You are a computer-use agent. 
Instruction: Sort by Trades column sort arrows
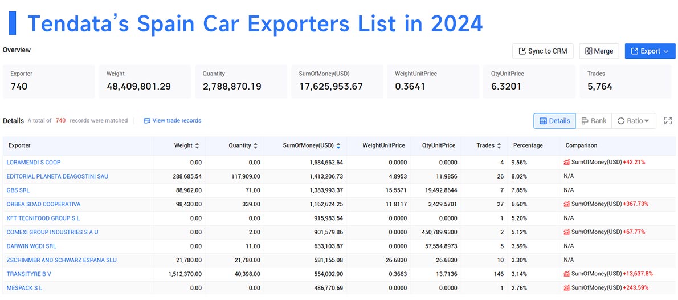pos(499,146)
